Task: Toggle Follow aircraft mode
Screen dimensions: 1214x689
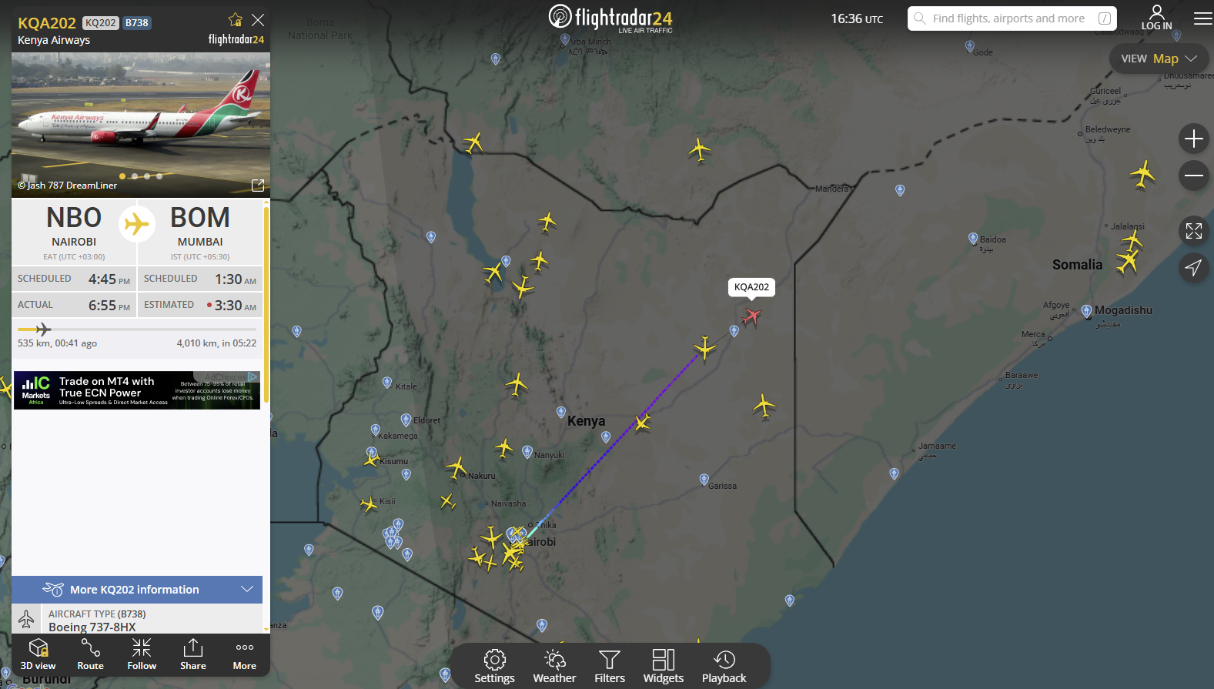Action: click(142, 654)
